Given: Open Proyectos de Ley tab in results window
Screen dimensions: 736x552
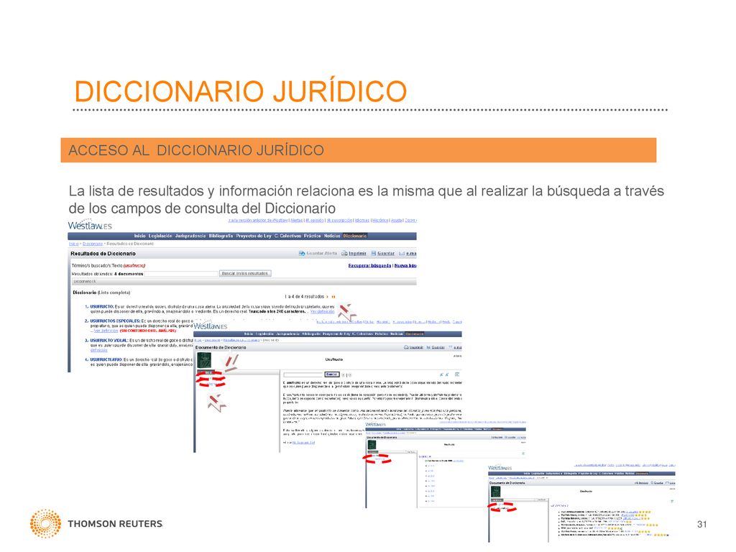Looking at the screenshot, I should 254,236.
